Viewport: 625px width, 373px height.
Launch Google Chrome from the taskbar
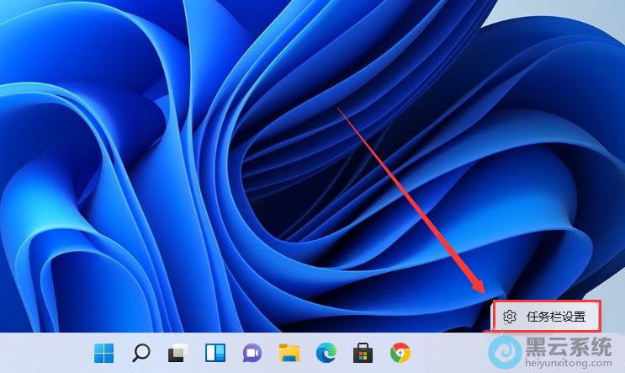click(x=400, y=353)
